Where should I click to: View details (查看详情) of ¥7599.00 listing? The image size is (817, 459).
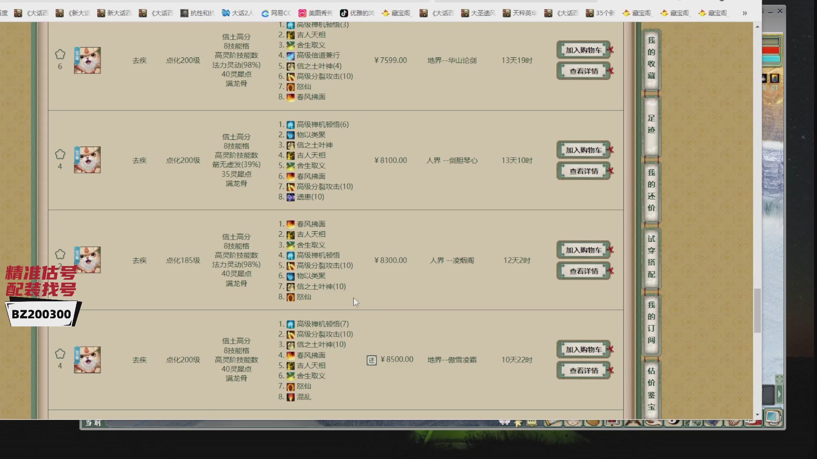pyautogui.click(x=583, y=71)
